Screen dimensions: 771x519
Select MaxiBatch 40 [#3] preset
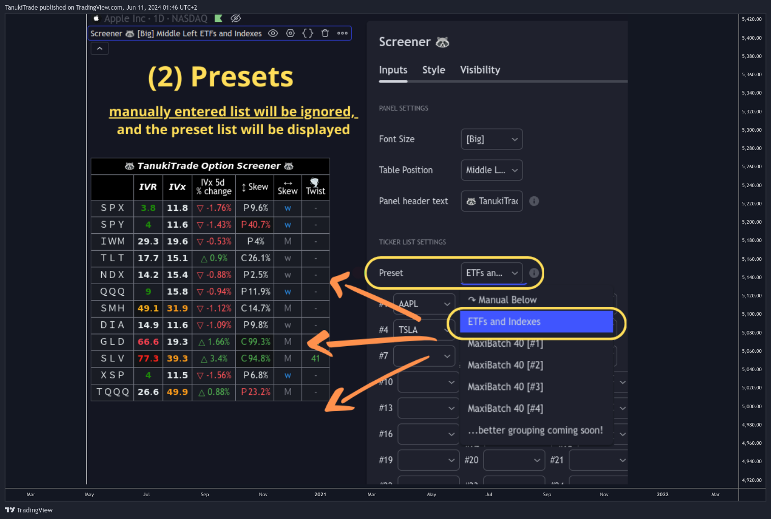coord(536,387)
